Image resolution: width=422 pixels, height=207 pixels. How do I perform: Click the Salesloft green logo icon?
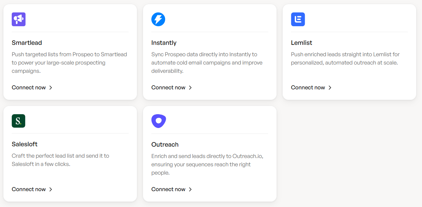pos(19,121)
